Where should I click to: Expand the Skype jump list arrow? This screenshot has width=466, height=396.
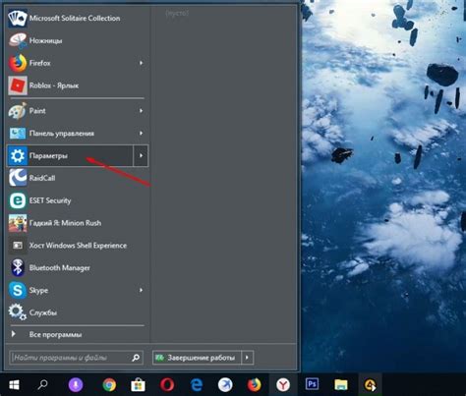[x=141, y=290]
